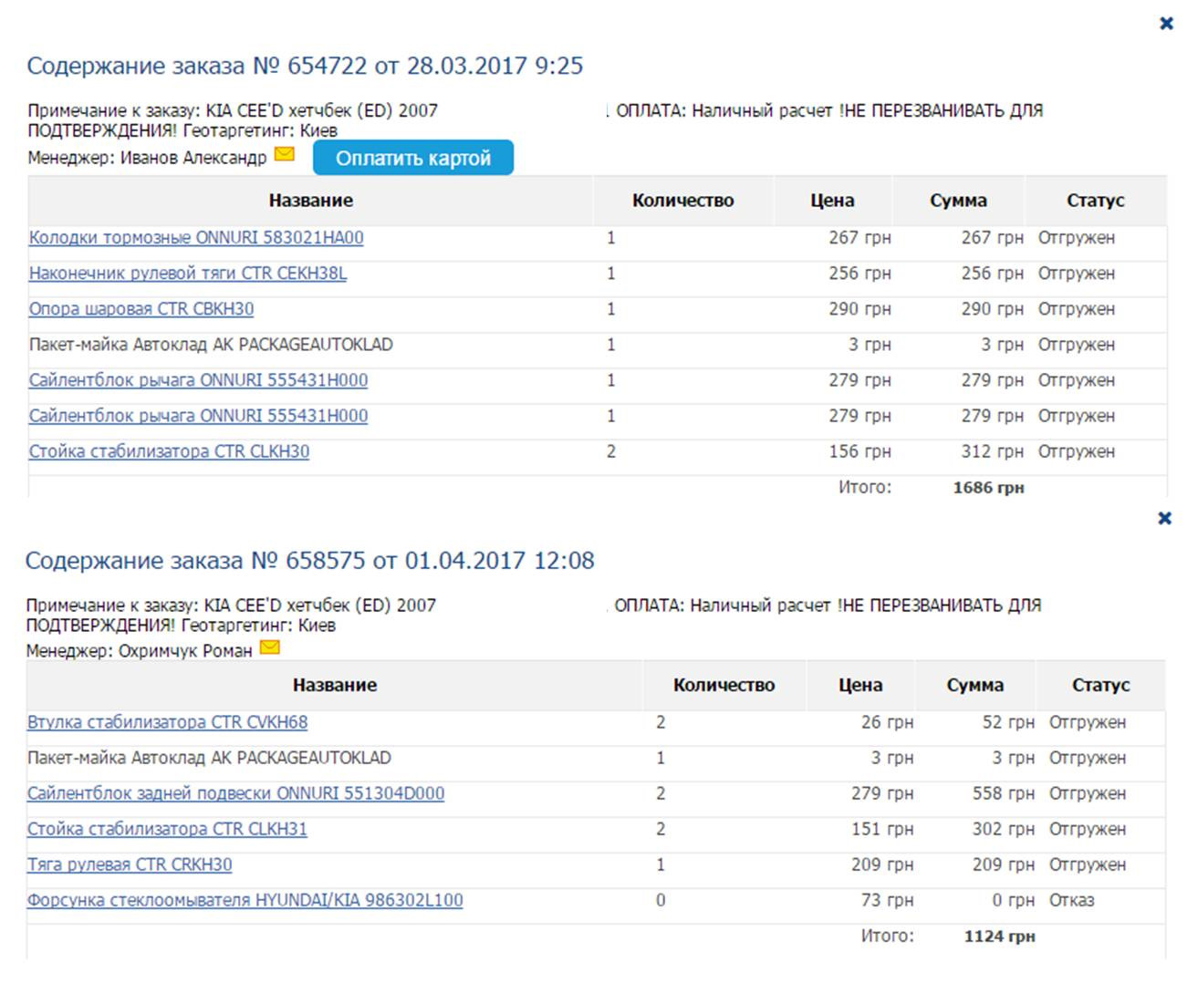Click envelope icon next to Иванов Александр
The image size is (1198, 993).
285,154
